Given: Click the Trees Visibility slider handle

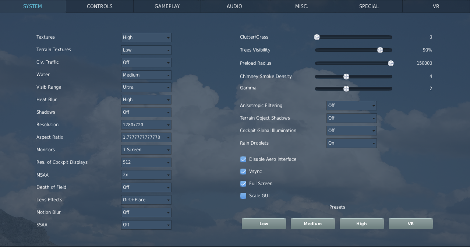Looking at the screenshot, I should click(380, 50).
